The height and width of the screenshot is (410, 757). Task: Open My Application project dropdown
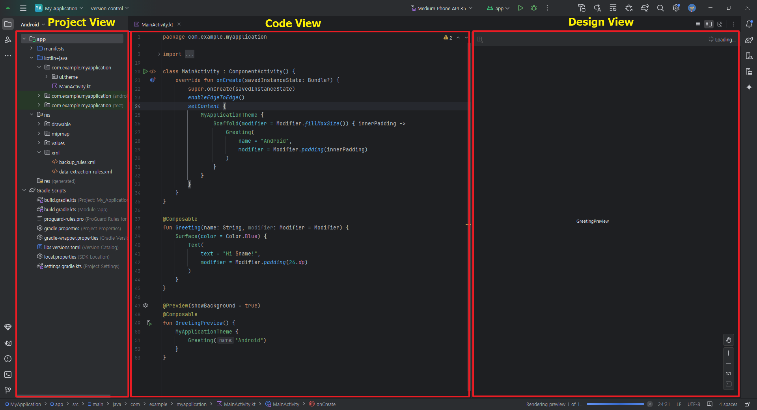point(59,8)
